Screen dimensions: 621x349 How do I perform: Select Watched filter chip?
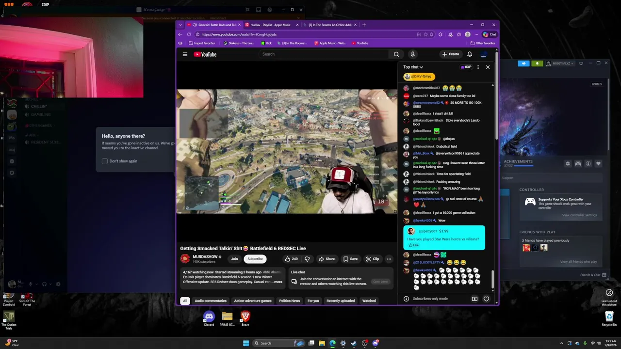(x=369, y=301)
